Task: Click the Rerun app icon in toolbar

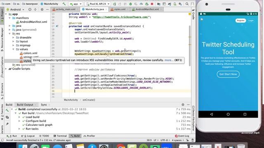Action: [x=115, y=4]
